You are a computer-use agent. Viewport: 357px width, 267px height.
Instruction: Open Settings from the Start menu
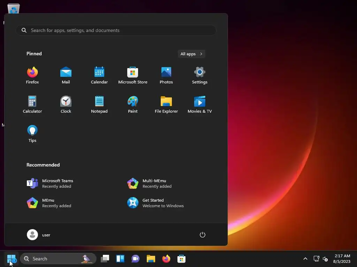tap(200, 75)
